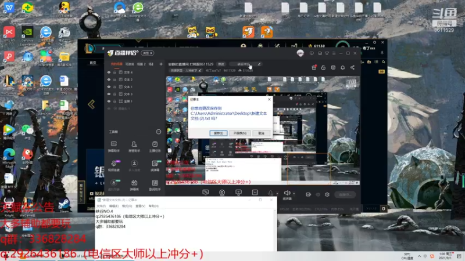This screenshot has width=465, height=261.
Task: Hide the 全屏 1 source layer
Action: (109, 101)
